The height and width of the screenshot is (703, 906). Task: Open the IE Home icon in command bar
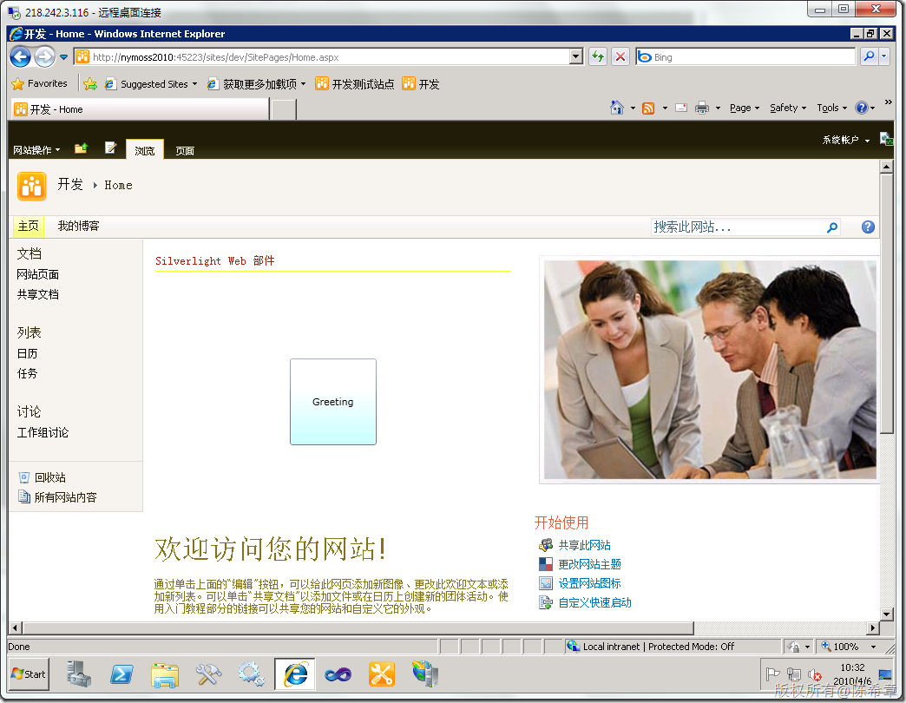[616, 108]
